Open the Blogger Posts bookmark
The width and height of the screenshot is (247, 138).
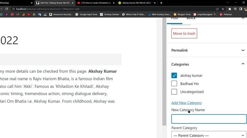pos(182,15)
